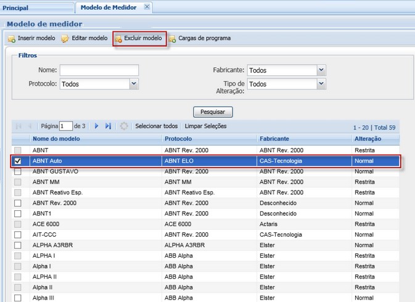Click the Inserir modelo toolbar icon
The image size is (415, 302).
pos(12,39)
